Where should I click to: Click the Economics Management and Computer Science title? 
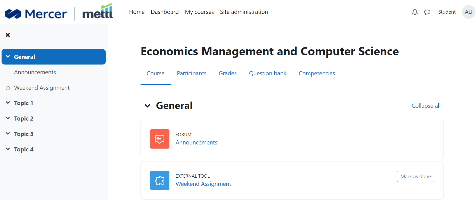[270, 51]
